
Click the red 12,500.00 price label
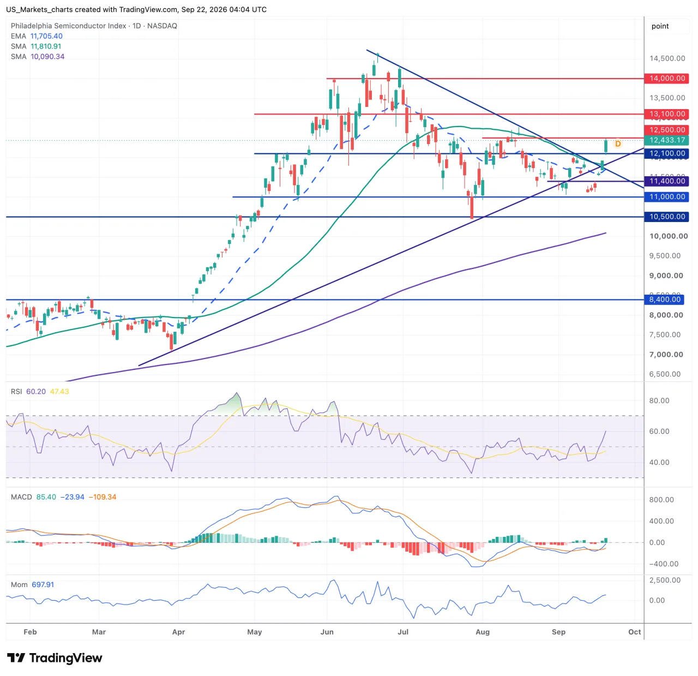pos(667,130)
